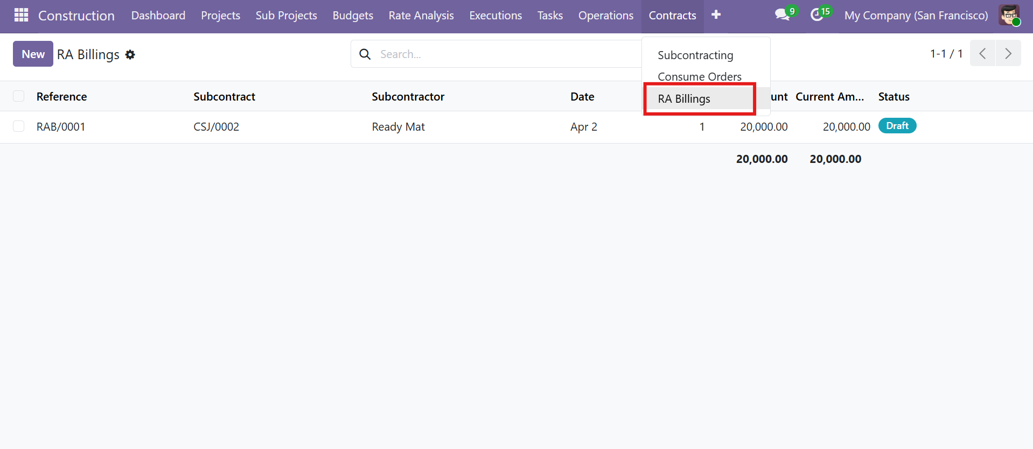Viewport: 1033px width, 449px height.
Task: Open RA Billings gear settings
Action: click(x=130, y=54)
